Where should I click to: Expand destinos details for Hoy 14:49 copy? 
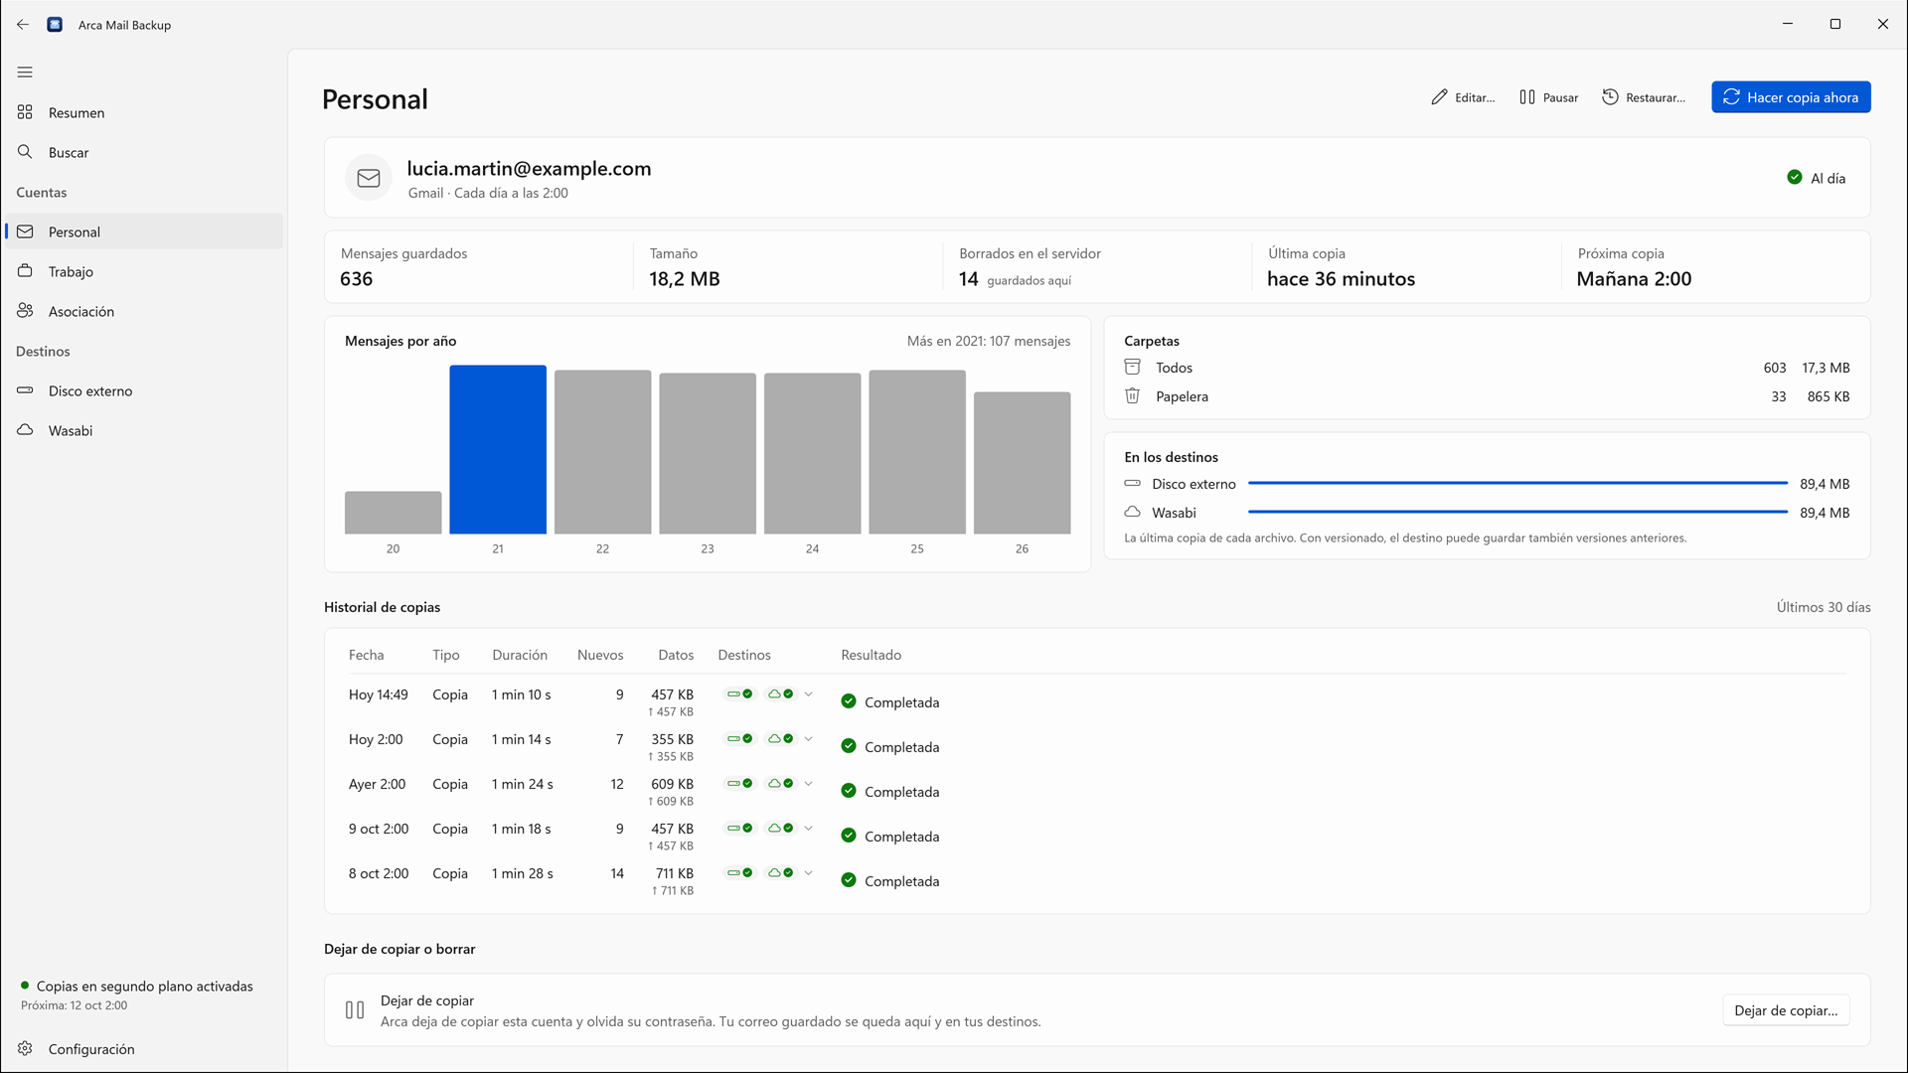pos(808,693)
